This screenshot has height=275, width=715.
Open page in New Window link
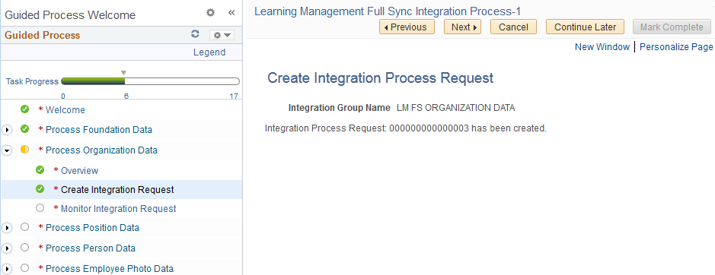pyautogui.click(x=602, y=47)
